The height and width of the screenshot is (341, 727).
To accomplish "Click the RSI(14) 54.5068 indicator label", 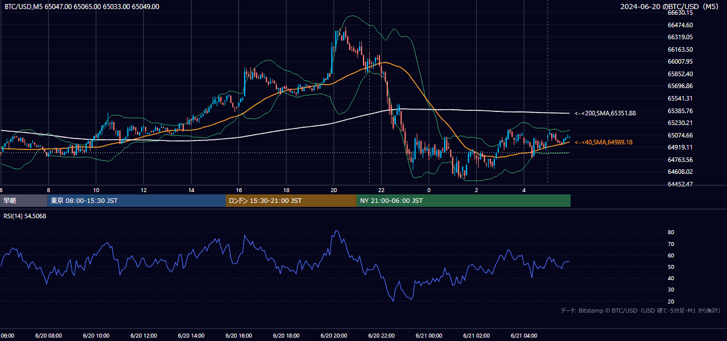I will click(25, 216).
